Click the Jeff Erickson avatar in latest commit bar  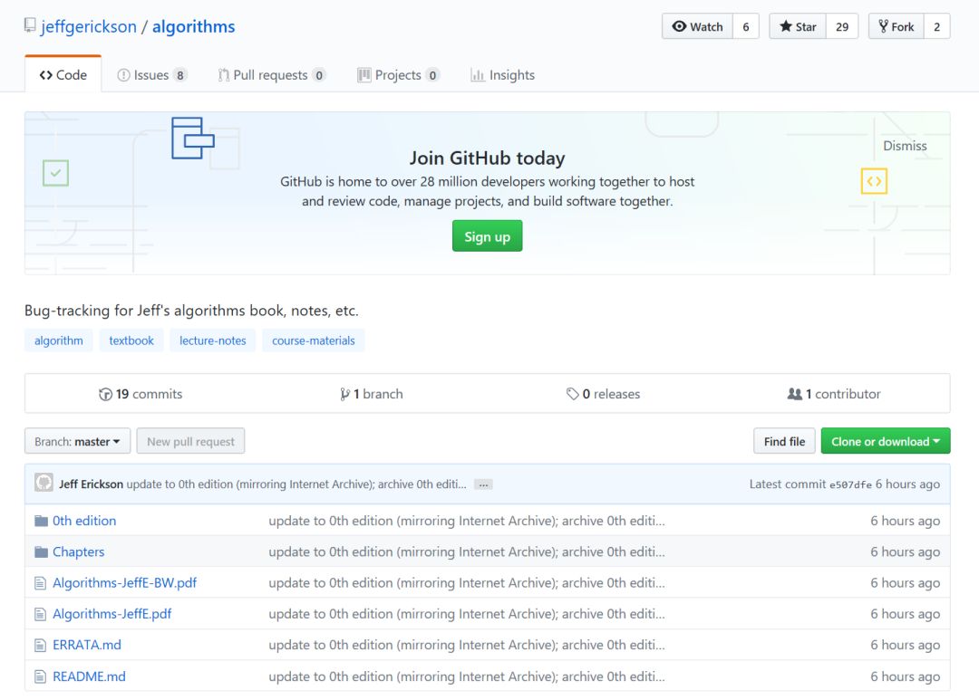[44, 483]
